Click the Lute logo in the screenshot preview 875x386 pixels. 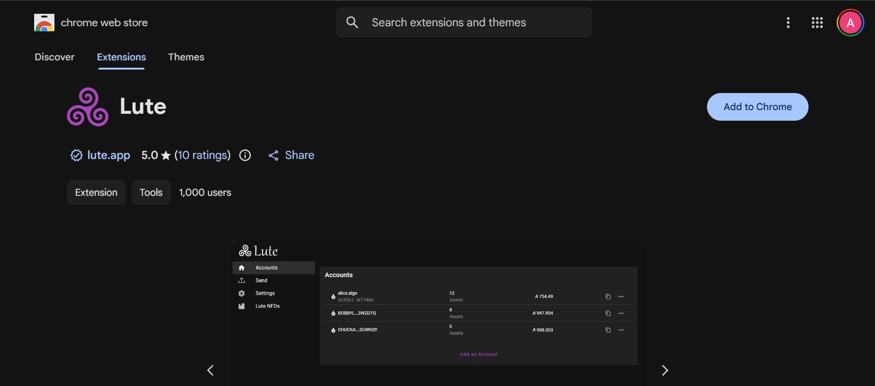click(258, 251)
